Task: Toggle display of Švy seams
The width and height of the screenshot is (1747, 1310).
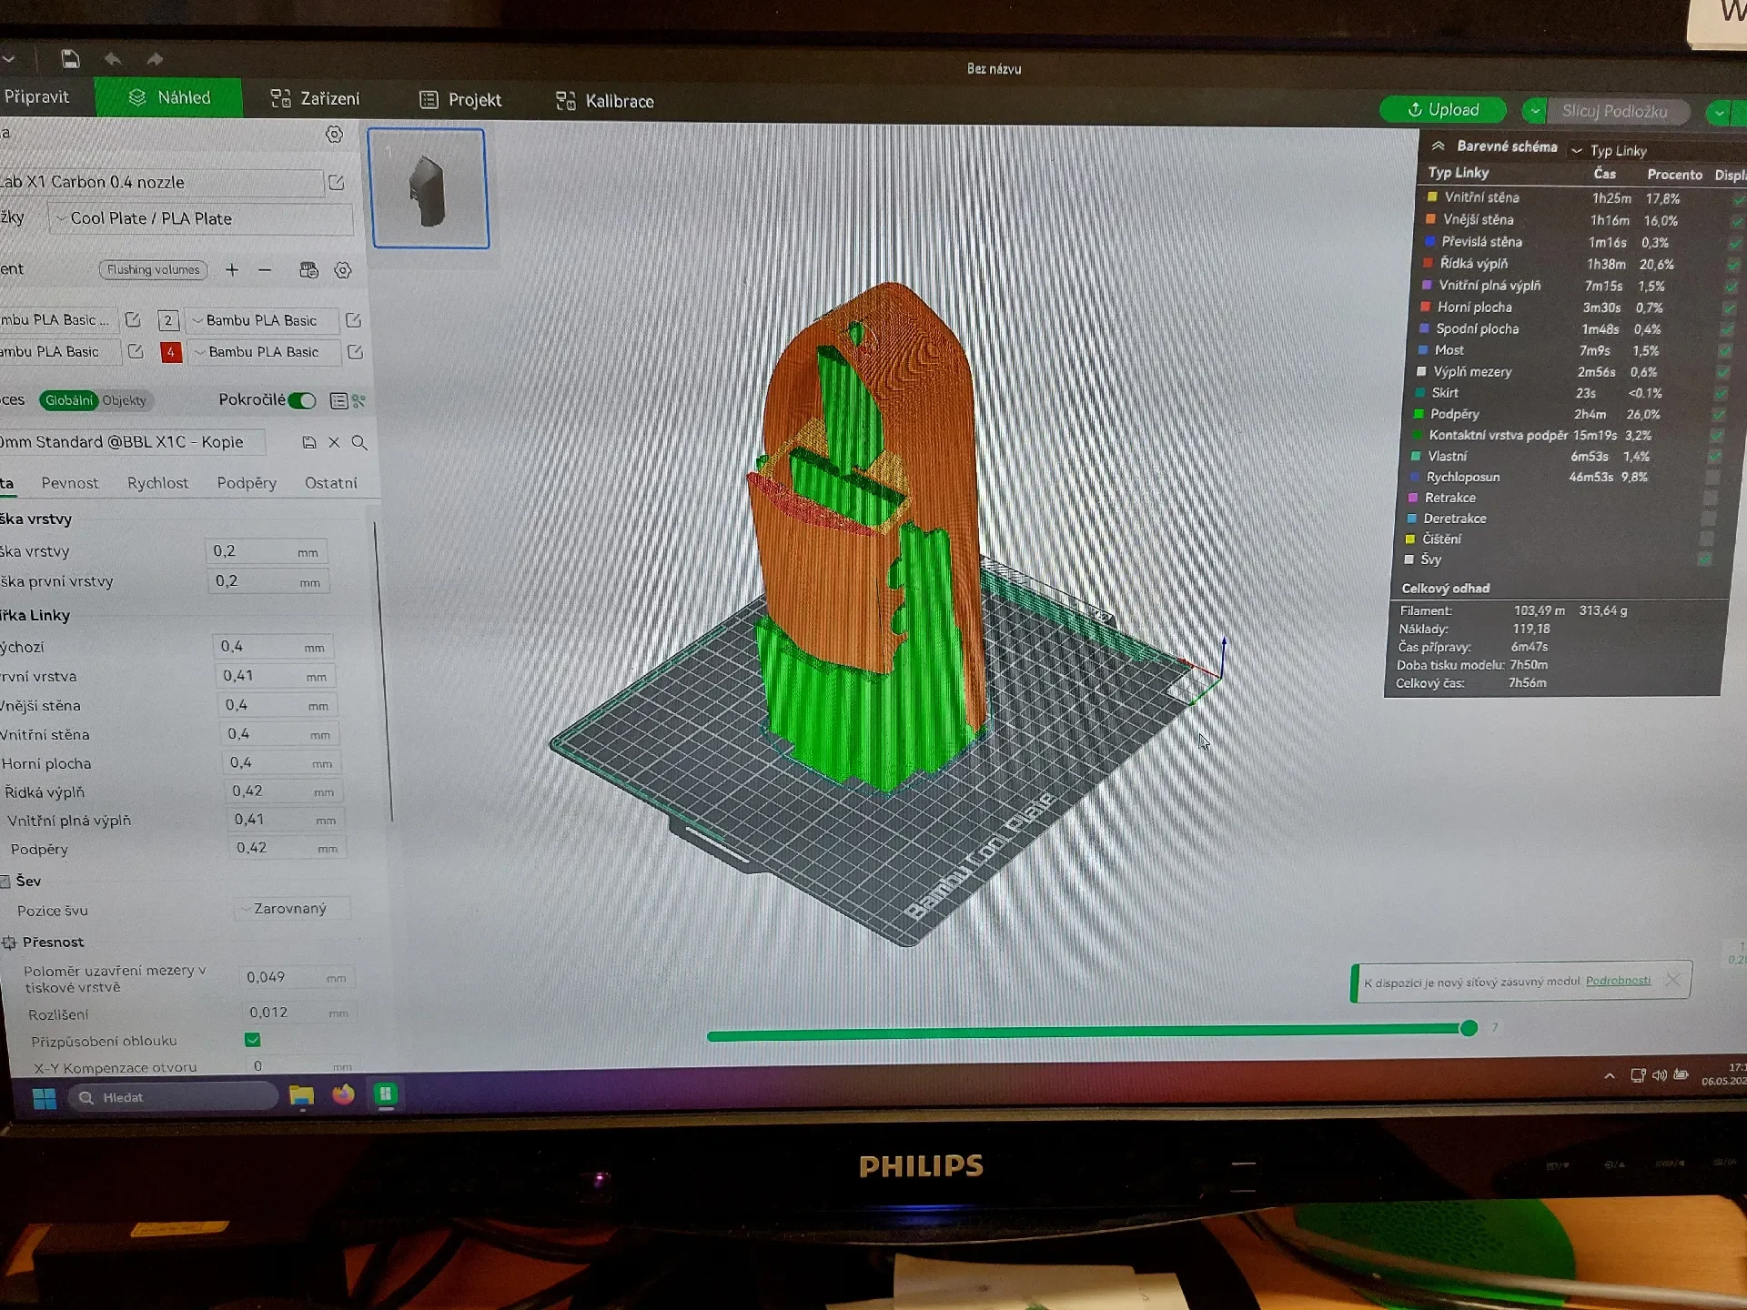Action: [x=1704, y=559]
